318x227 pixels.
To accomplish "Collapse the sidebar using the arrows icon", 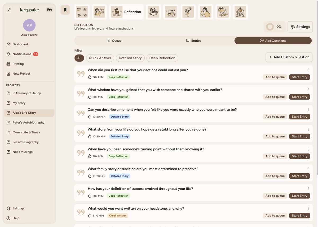I will point(9,10).
